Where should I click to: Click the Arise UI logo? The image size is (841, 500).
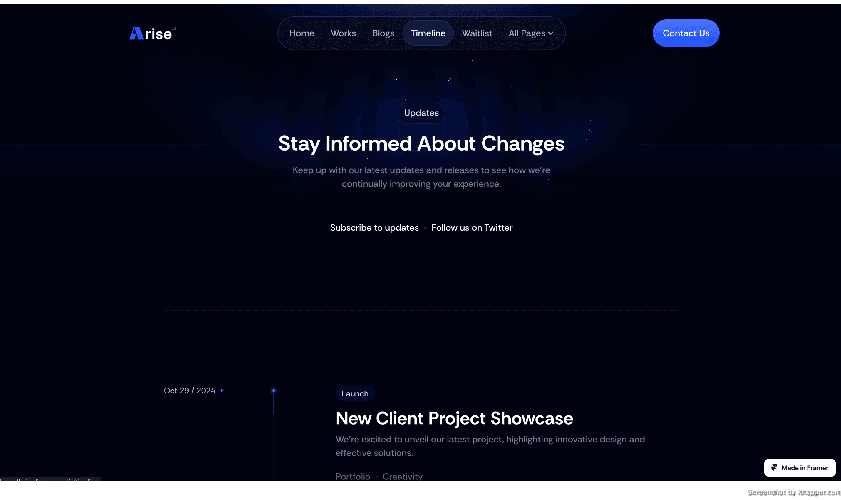(152, 33)
